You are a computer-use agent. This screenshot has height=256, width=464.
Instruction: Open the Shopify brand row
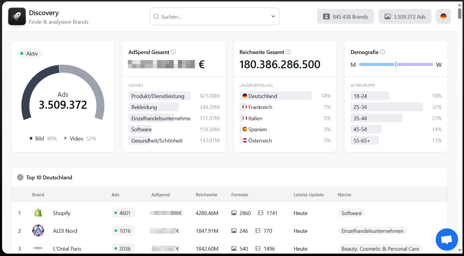point(229,213)
